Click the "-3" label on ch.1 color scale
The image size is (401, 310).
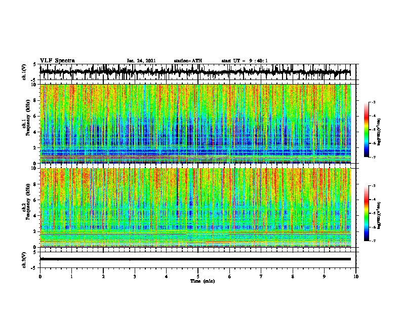pos(374,102)
